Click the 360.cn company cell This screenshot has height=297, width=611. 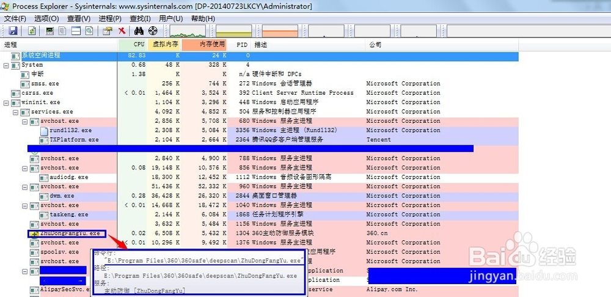coord(378,233)
